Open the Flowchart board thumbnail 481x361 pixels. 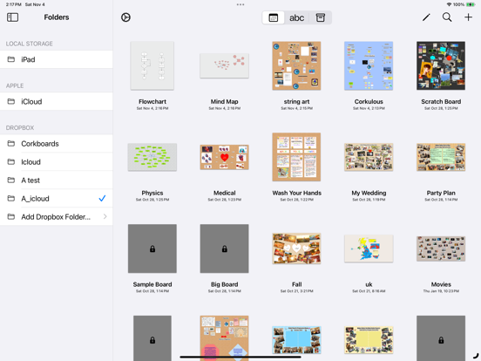click(x=152, y=65)
